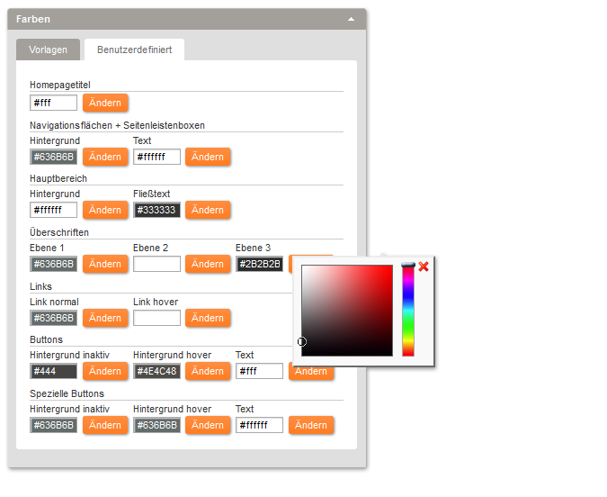Click Ebene 3 color field #2B2B2B

click(x=259, y=264)
